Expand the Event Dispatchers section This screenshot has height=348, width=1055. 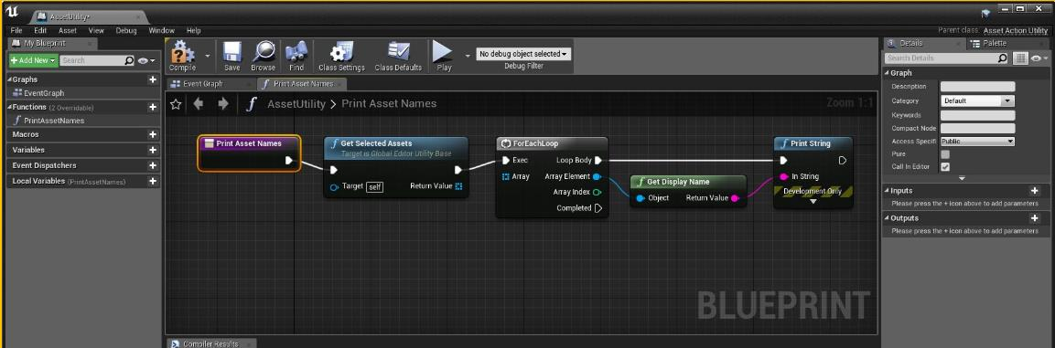[x=44, y=165]
